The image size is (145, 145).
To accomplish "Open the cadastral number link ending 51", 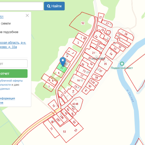I will pos(2,17).
